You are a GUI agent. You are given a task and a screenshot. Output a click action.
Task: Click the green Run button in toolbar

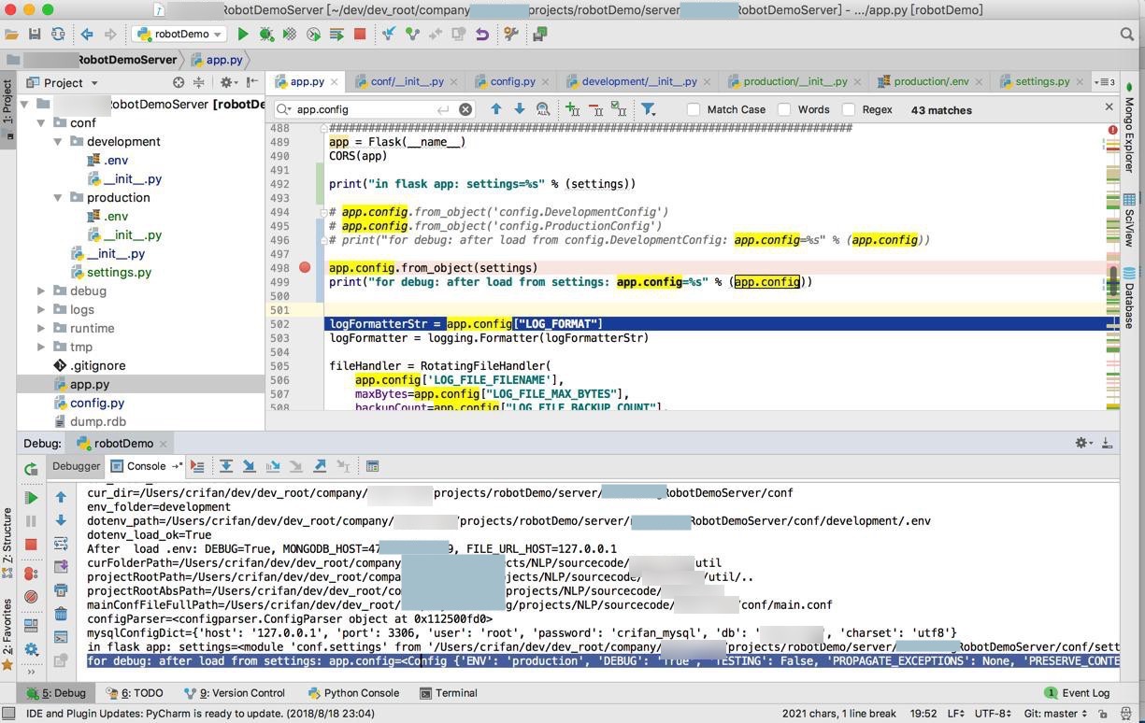[243, 35]
